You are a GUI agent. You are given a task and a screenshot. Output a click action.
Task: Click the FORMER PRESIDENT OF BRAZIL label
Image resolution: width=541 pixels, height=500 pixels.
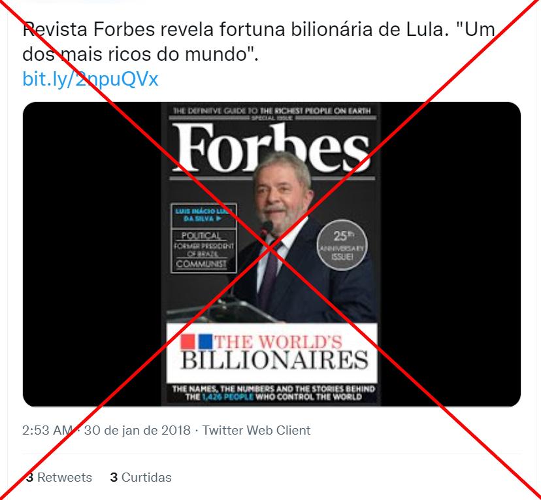[203, 250]
